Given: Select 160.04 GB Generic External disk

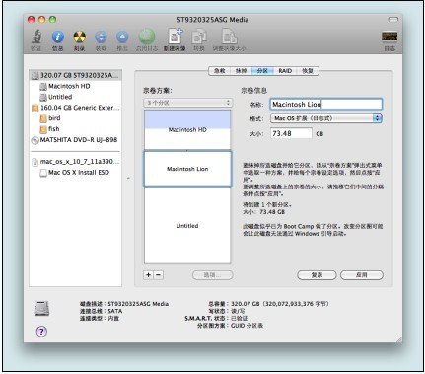Looking at the screenshot, I should coord(76,108).
